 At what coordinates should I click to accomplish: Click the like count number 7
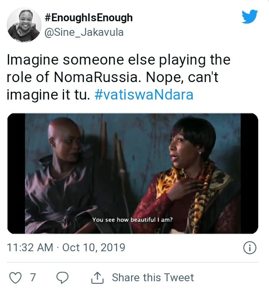coord(33,277)
